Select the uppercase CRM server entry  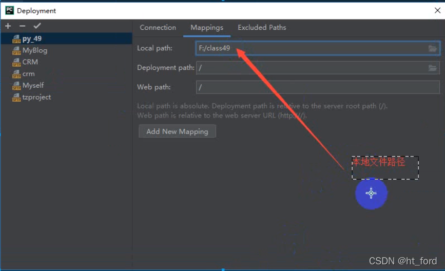click(66, 62)
